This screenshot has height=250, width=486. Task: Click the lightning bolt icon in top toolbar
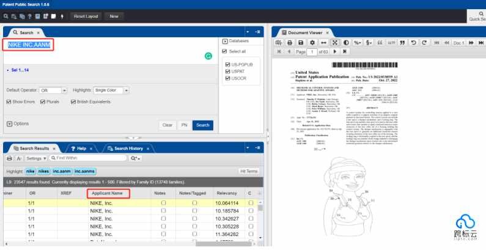pyautogui.click(x=62, y=17)
